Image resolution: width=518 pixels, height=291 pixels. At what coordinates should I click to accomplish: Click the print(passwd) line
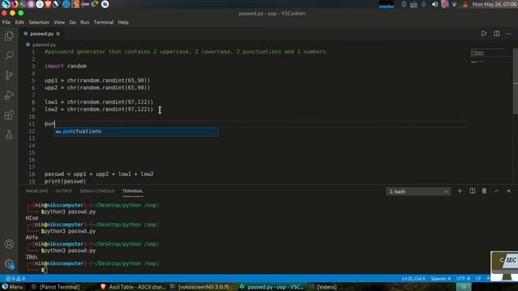(65, 181)
